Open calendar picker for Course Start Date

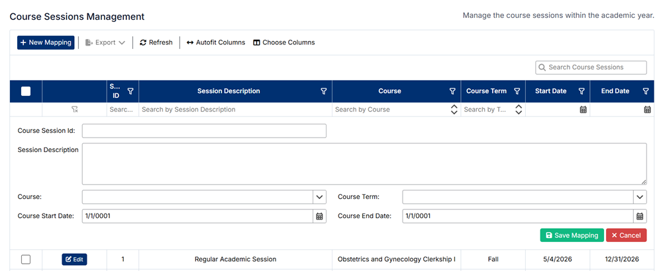(319, 216)
